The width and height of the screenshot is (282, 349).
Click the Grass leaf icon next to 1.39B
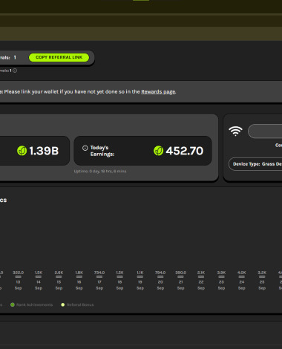point(22,151)
